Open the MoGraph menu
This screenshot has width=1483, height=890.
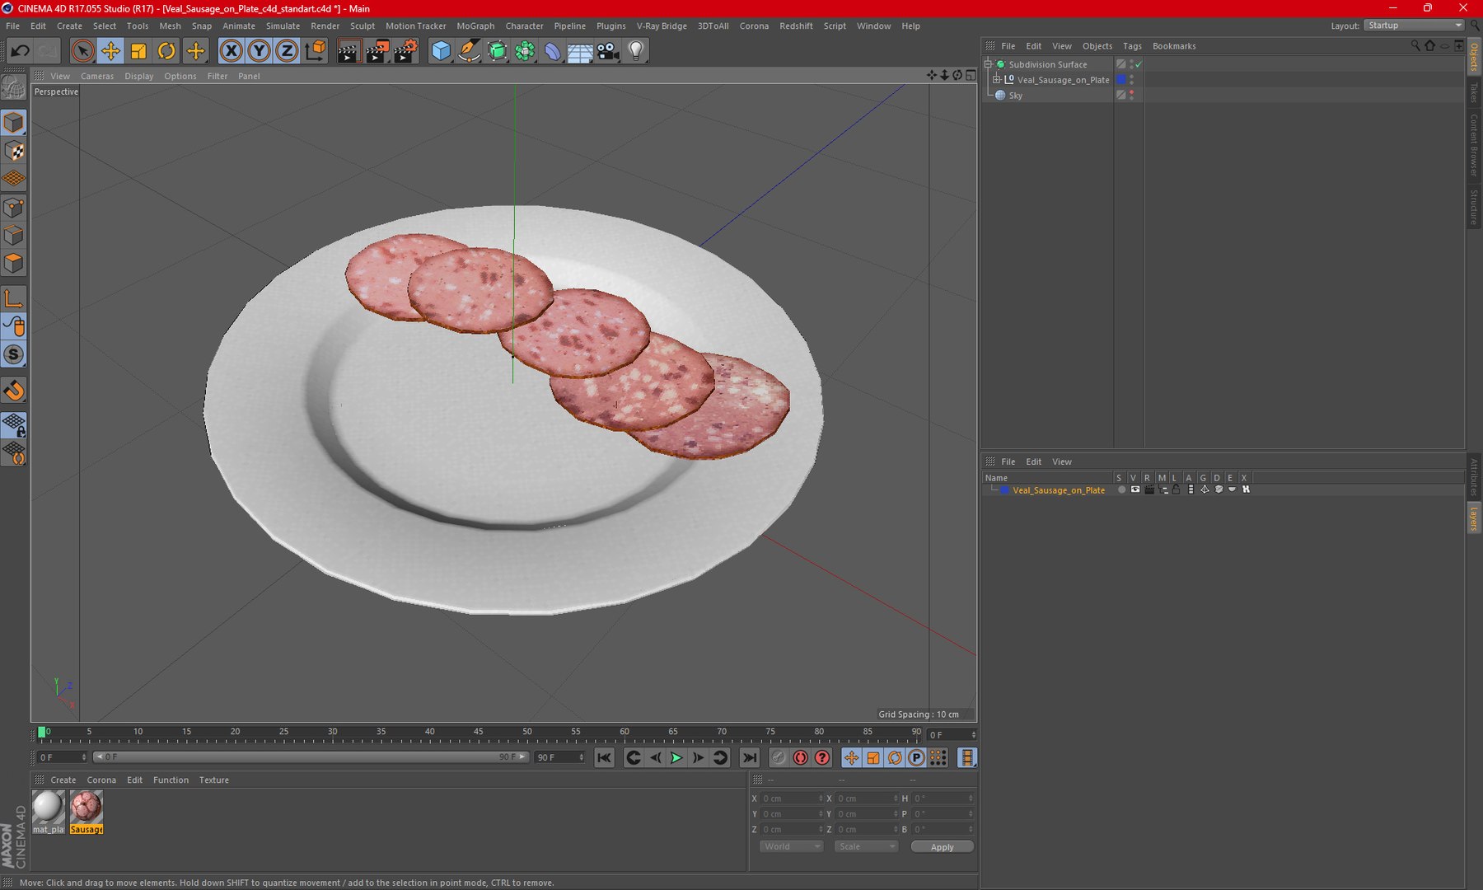[475, 26]
